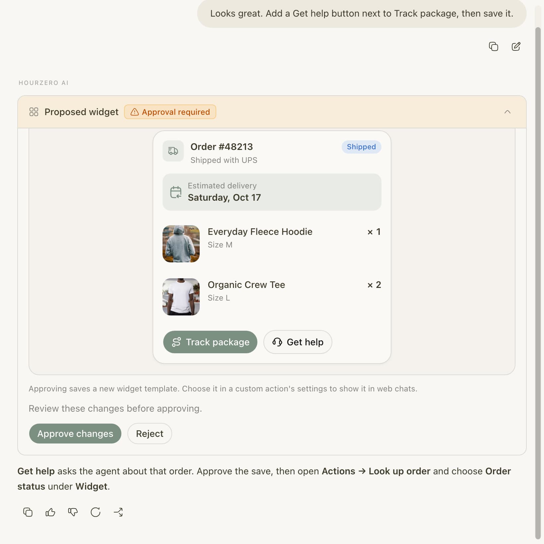The width and height of the screenshot is (544, 544).
Task: Click the HOURZERO AI sender label
Action: pyautogui.click(x=43, y=83)
